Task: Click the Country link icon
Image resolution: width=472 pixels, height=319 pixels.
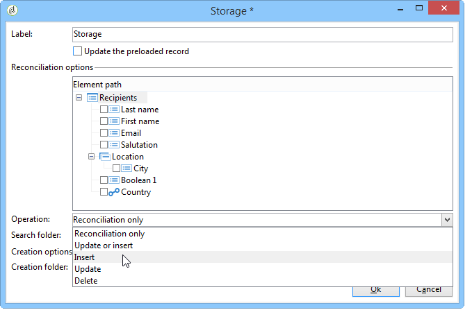Action: [114, 192]
